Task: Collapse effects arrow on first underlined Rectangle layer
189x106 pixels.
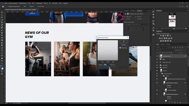Action: (187, 83)
